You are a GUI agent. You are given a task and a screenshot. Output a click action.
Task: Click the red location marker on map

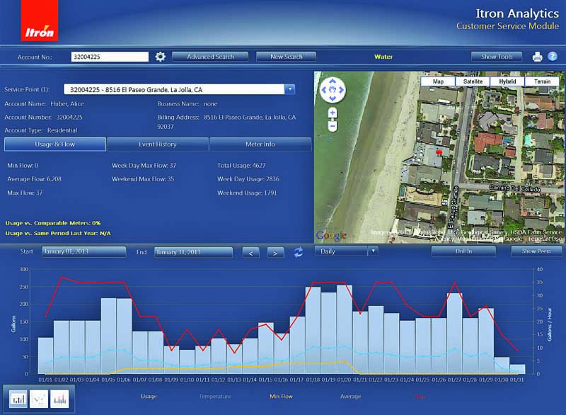[x=439, y=153]
